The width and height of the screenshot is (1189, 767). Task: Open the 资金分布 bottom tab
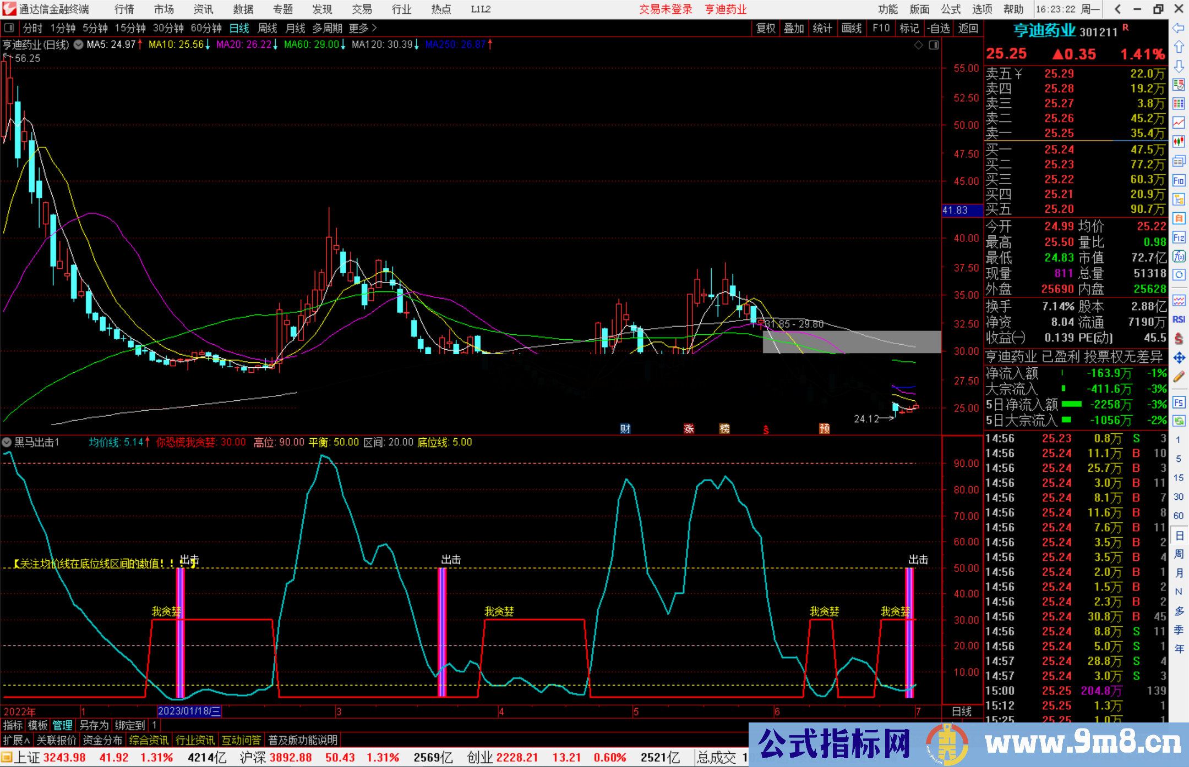click(x=102, y=740)
